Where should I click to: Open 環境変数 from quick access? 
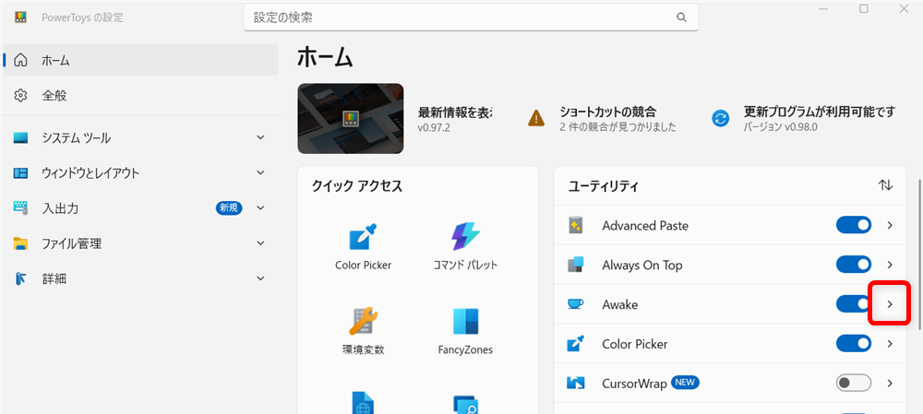(x=363, y=331)
